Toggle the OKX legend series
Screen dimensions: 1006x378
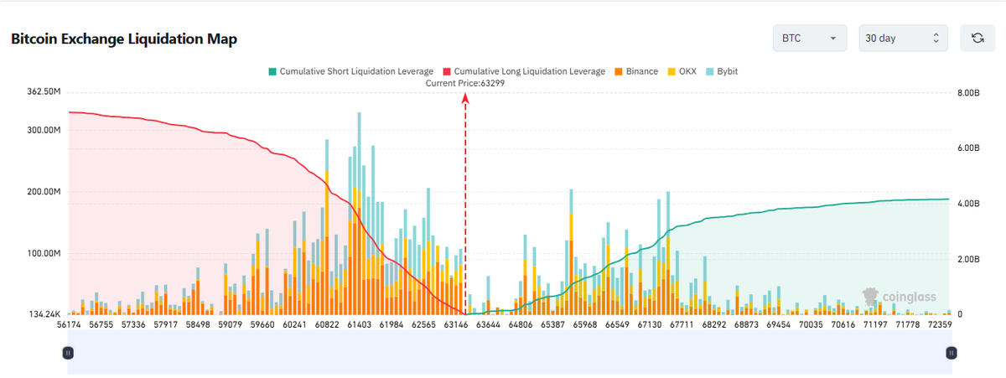pyautogui.click(x=682, y=71)
